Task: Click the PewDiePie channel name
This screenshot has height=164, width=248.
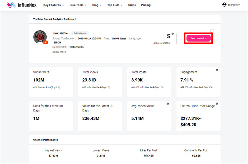Action: coord(60,33)
